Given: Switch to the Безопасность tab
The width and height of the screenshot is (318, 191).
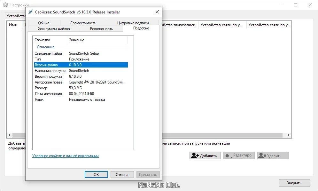Looking at the screenshot, I should [x=101, y=28].
